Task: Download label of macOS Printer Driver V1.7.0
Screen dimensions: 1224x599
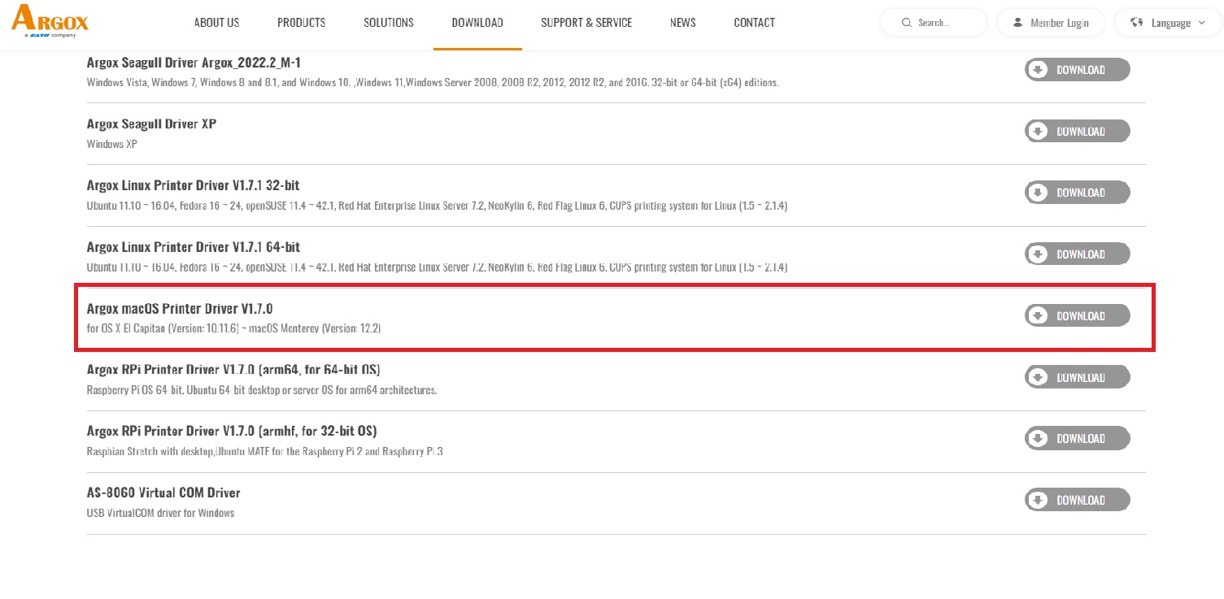Action: (1081, 315)
